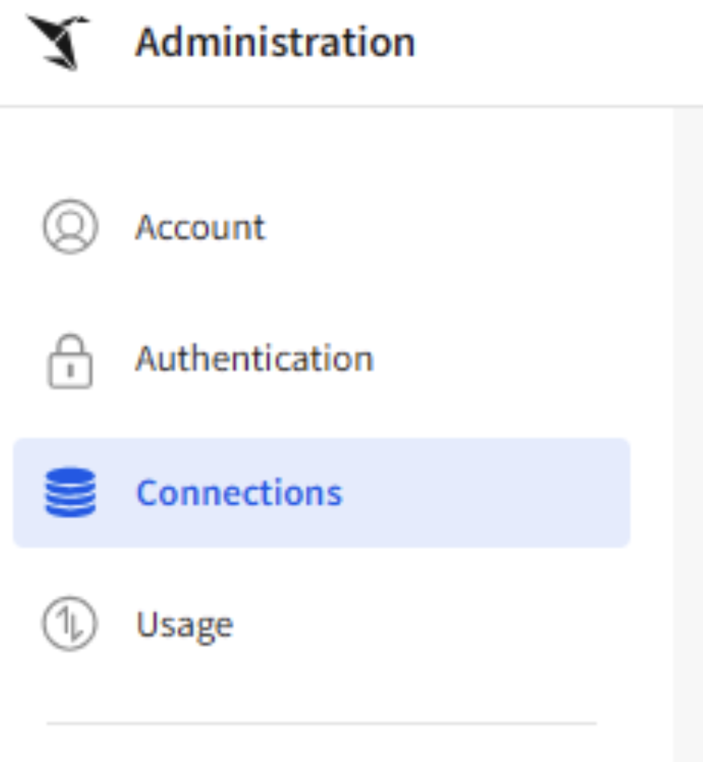Screen dimensions: 703x762
Task: Click the Usage text label
Action: (x=185, y=625)
